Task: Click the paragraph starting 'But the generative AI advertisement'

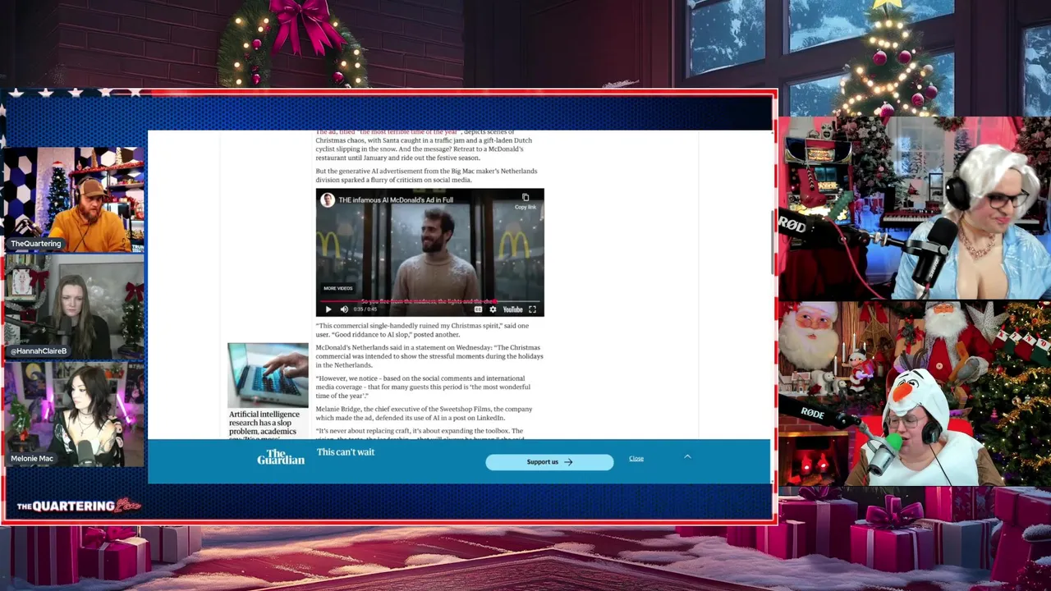Action: pyautogui.click(x=426, y=176)
